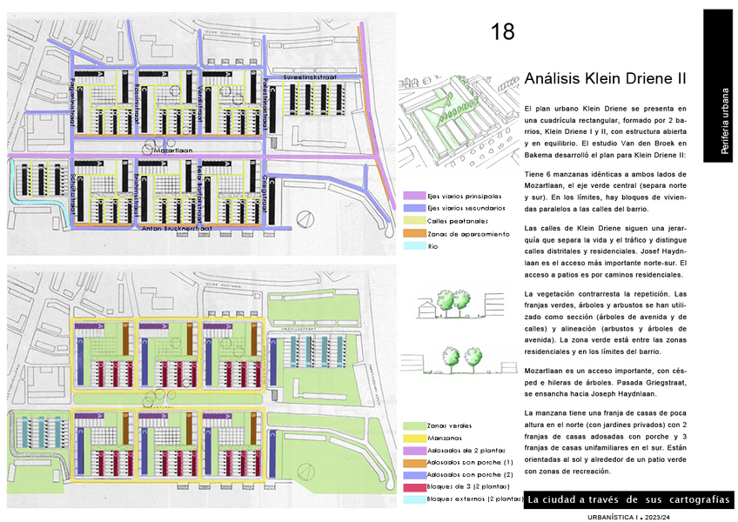
Task: Click the Adosados de 2 plantas legend text
Action: (466, 451)
